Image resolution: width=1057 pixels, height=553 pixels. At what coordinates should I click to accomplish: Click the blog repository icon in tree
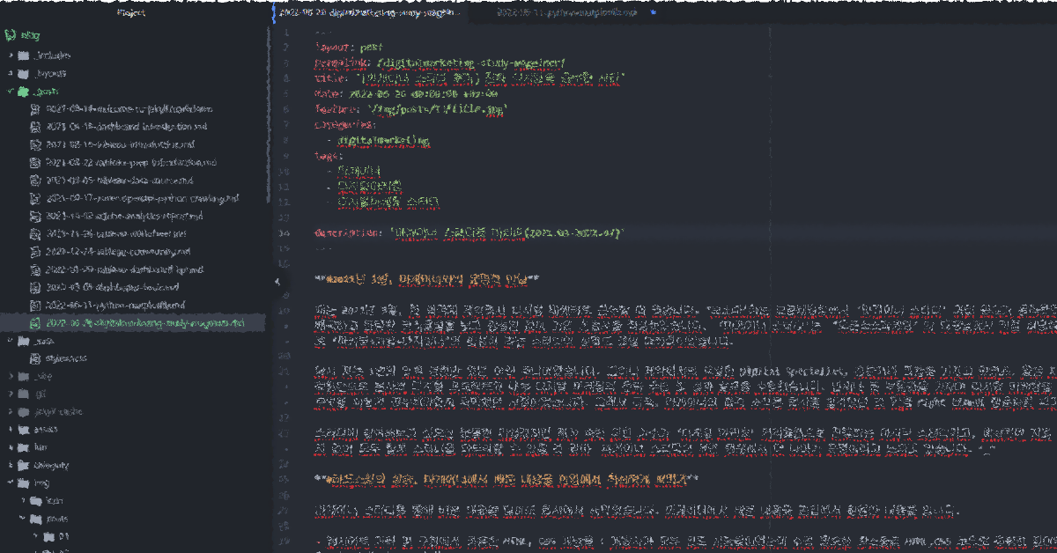point(9,36)
